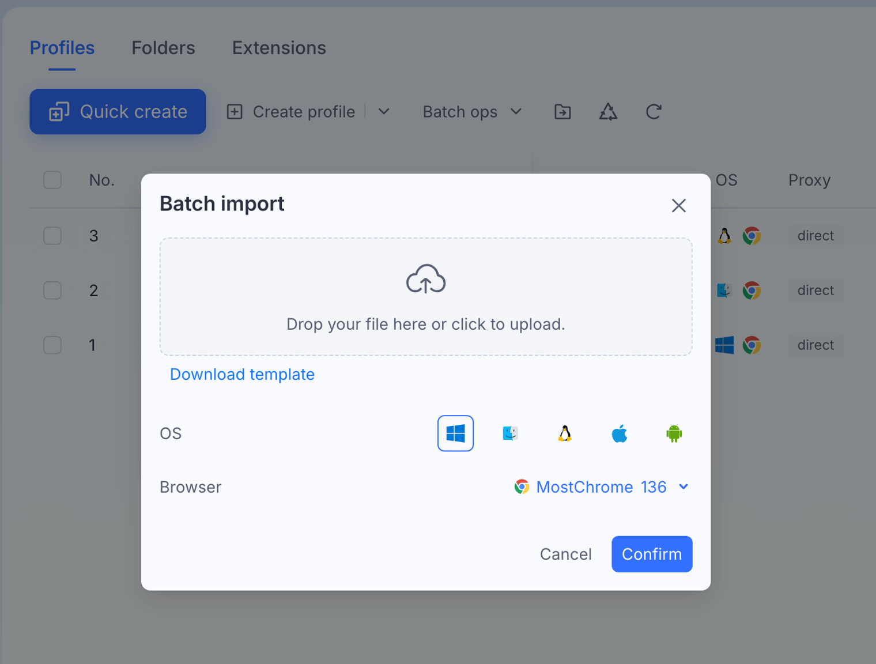The width and height of the screenshot is (876, 664).
Task: Close the Batch import dialog
Action: pyautogui.click(x=679, y=206)
